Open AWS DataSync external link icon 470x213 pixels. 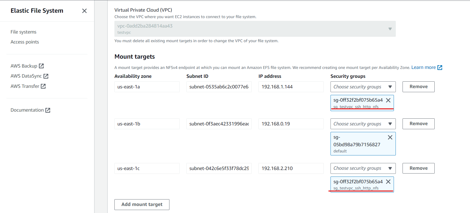click(46, 76)
